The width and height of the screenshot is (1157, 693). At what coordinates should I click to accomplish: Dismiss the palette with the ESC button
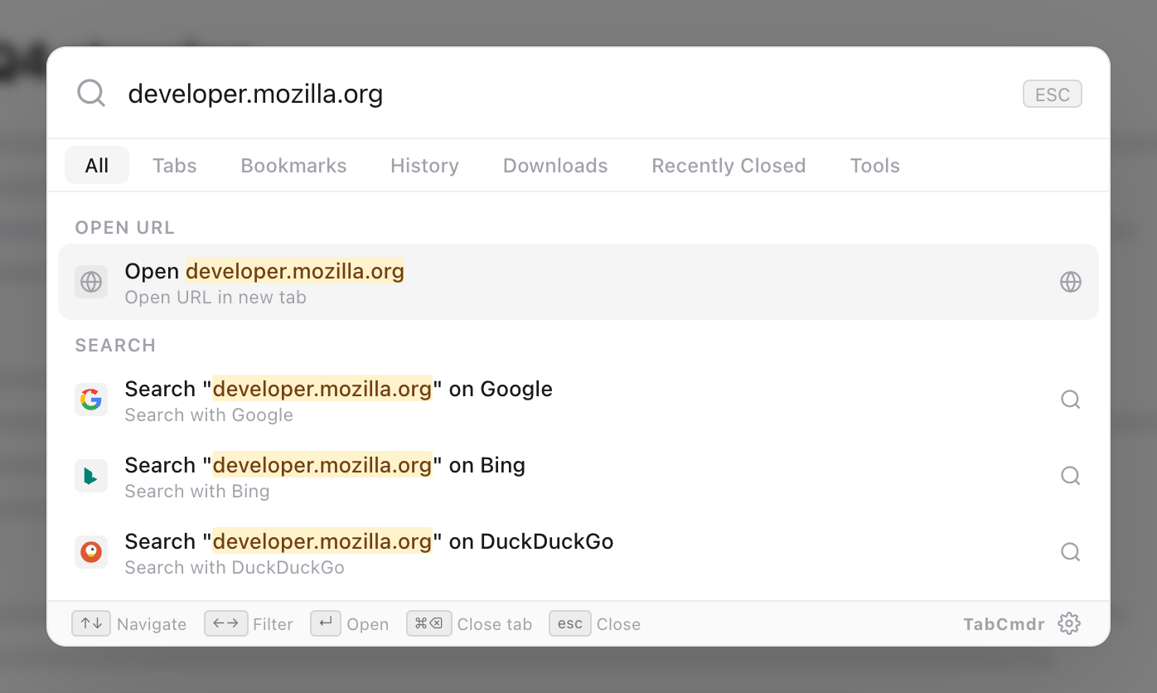(x=1053, y=94)
